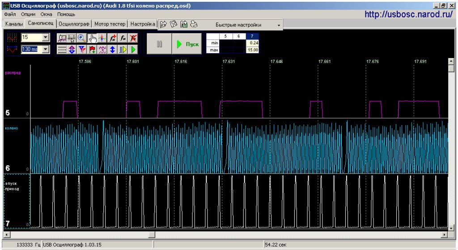Click the funnel filter icon
Image resolution: width=458 pixels, height=250 pixels.
[81, 50]
